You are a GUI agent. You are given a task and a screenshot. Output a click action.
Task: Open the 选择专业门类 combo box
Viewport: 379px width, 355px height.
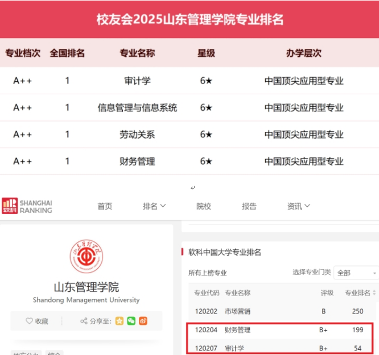pyautogui.click(x=356, y=273)
